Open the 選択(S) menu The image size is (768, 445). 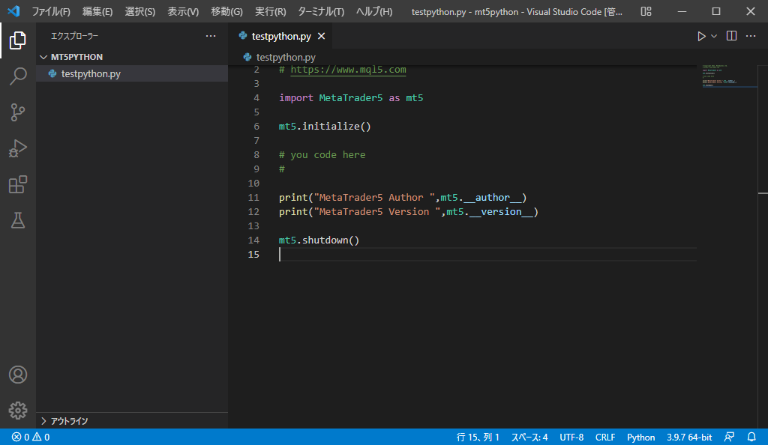pos(140,11)
